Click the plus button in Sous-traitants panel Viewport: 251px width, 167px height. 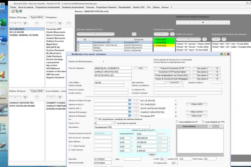[x=210, y=126]
